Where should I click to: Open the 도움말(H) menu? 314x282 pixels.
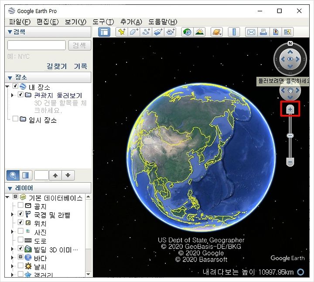(163, 22)
